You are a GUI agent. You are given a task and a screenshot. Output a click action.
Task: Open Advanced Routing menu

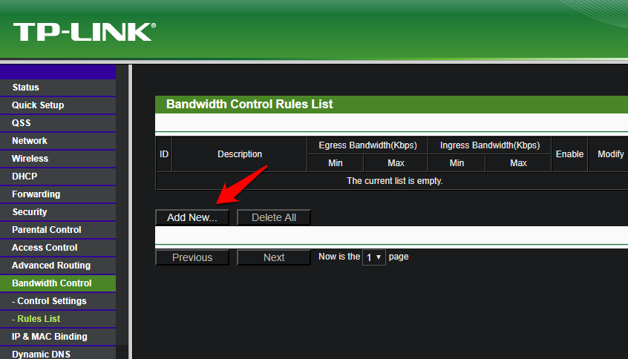[x=58, y=266]
